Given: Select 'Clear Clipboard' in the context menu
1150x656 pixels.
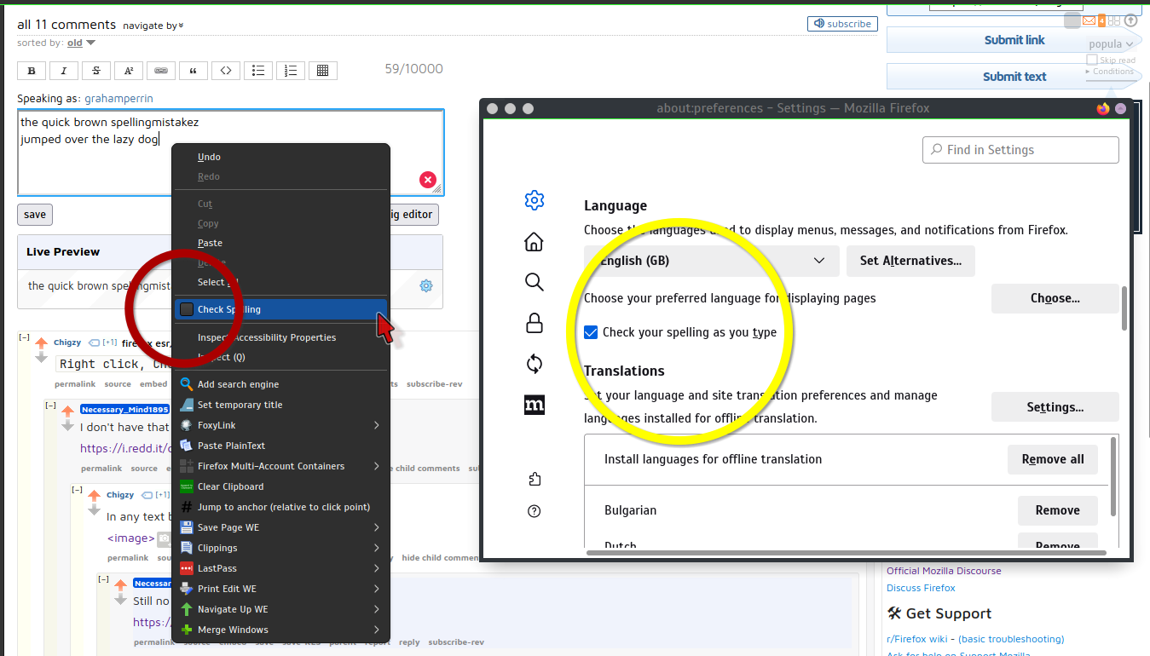Looking at the screenshot, I should point(230,486).
